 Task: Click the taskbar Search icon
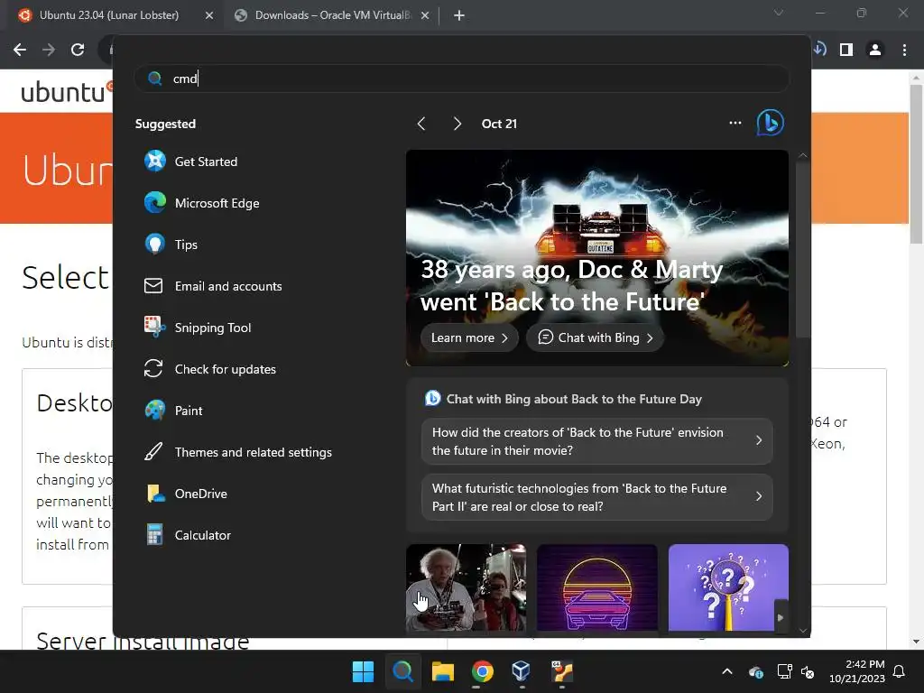pyautogui.click(x=402, y=671)
